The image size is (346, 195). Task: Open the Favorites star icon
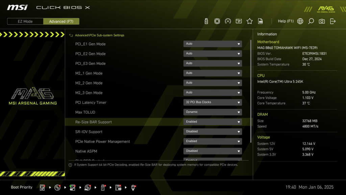tap(249, 21)
